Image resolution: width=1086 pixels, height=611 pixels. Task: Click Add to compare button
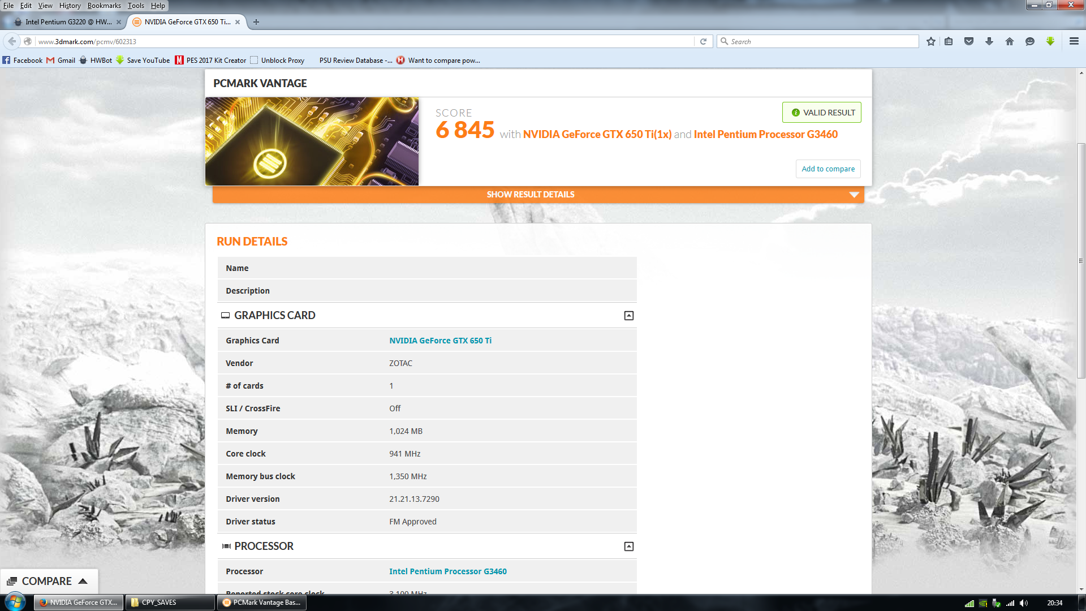click(828, 169)
